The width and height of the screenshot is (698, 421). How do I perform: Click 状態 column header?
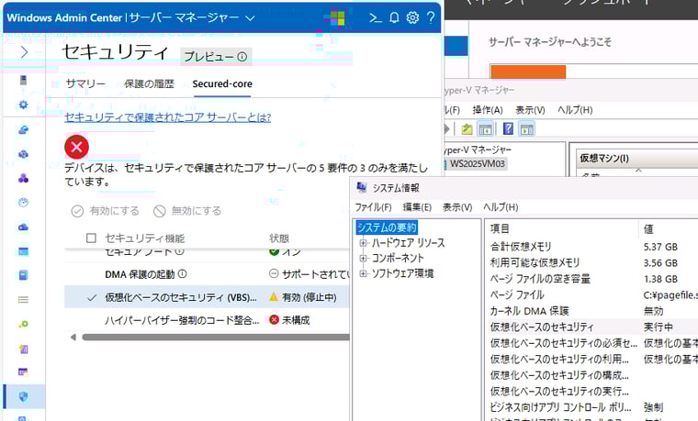(279, 238)
